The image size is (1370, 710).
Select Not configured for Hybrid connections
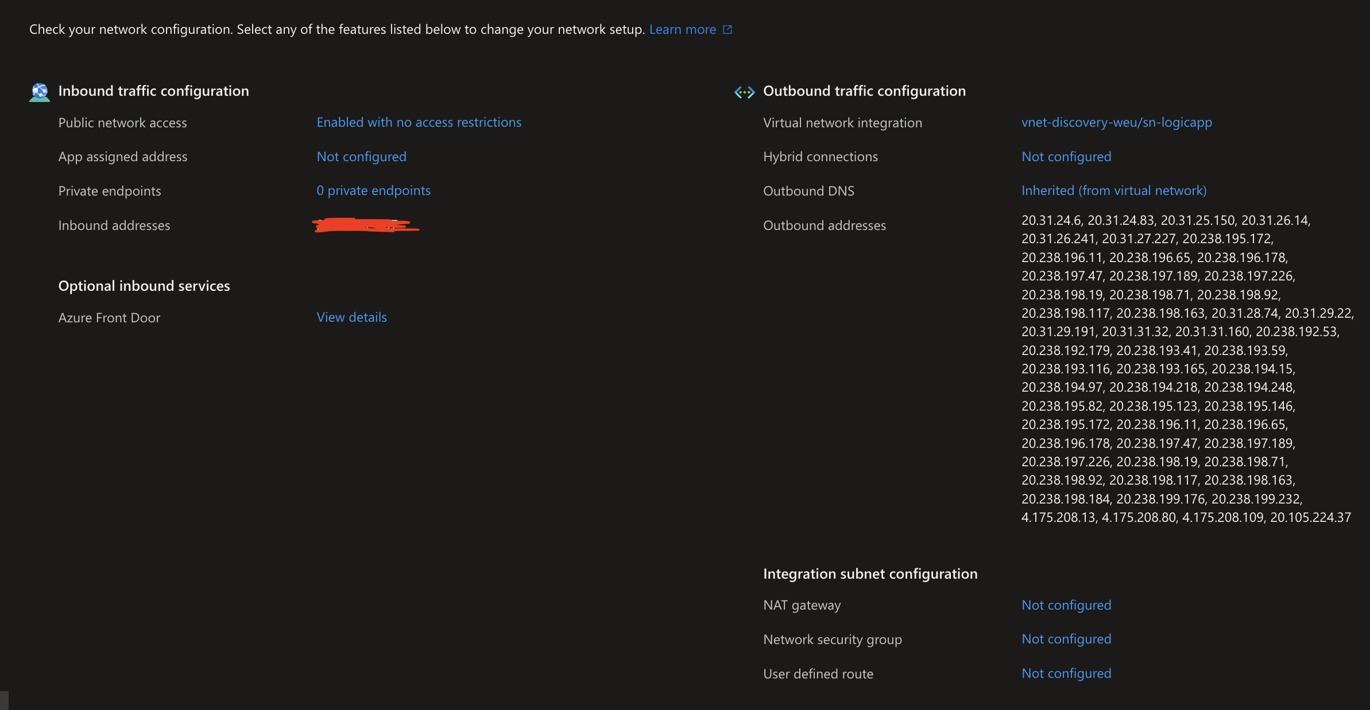1066,155
